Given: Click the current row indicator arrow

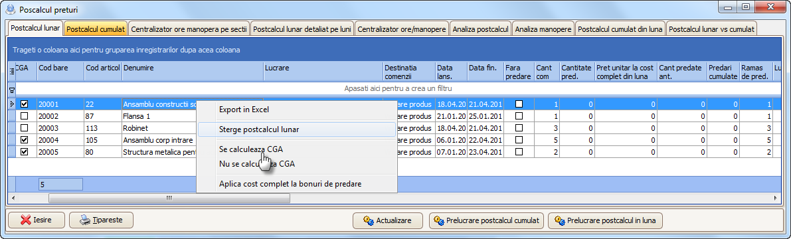Looking at the screenshot, I should click(x=11, y=104).
